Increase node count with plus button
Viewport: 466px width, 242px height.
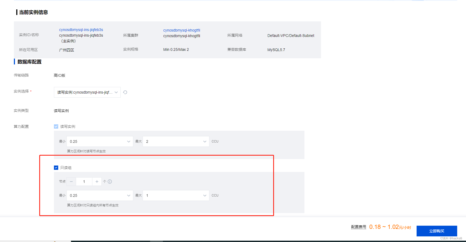97,182
